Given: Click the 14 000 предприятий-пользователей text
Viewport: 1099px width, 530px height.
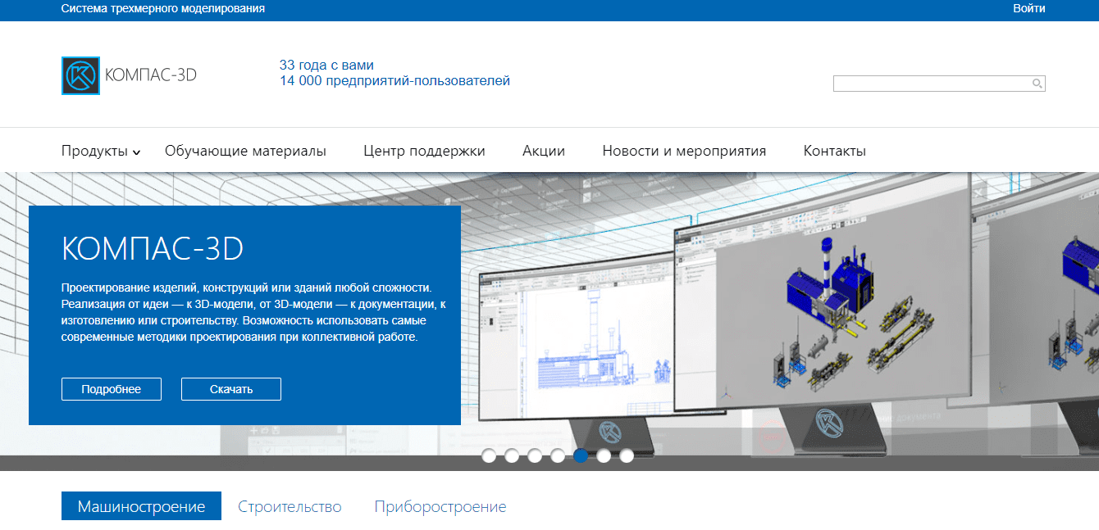Looking at the screenshot, I should coord(394,81).
